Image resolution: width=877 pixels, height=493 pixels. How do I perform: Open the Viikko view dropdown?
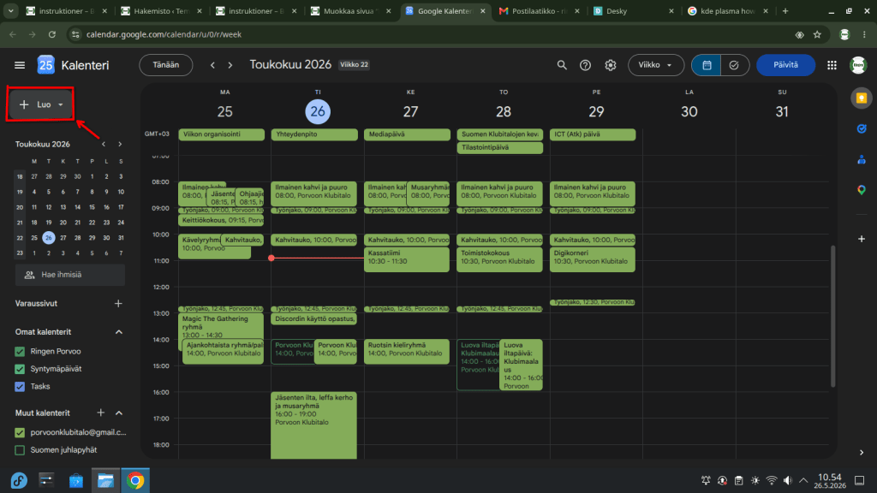coord(655,65)
